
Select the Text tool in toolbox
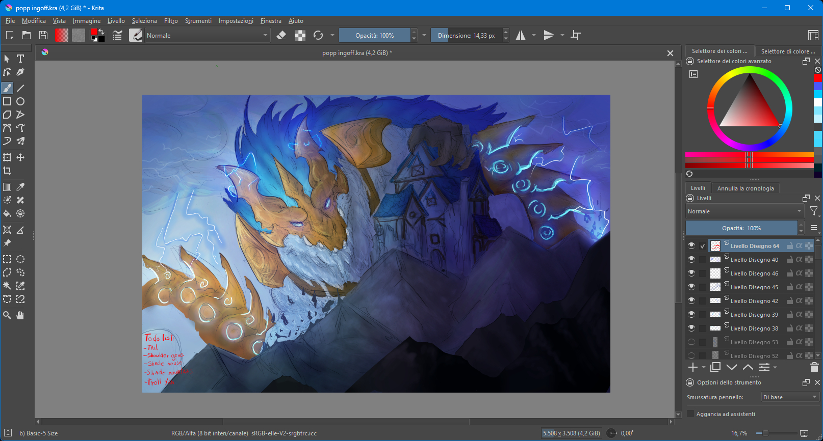(x=20, y=59)
